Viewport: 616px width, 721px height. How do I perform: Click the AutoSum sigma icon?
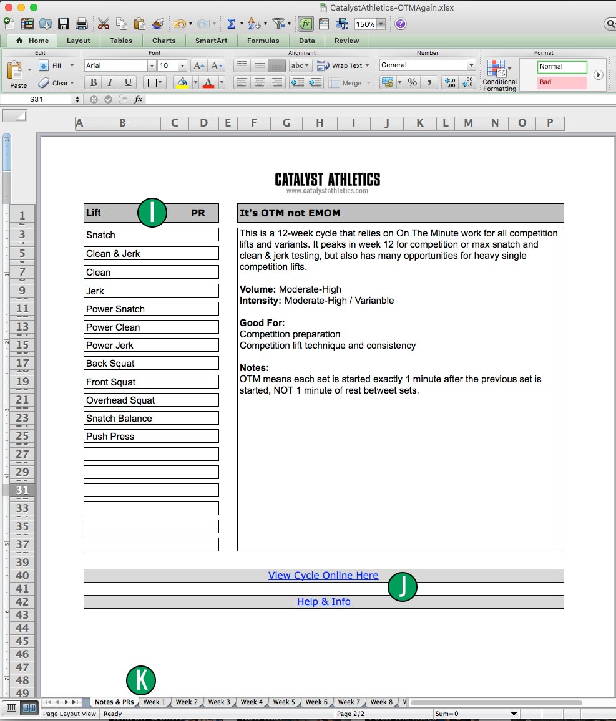coord(231,24)
